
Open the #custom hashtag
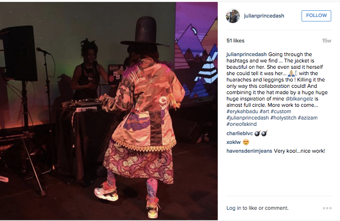(281, 111)
